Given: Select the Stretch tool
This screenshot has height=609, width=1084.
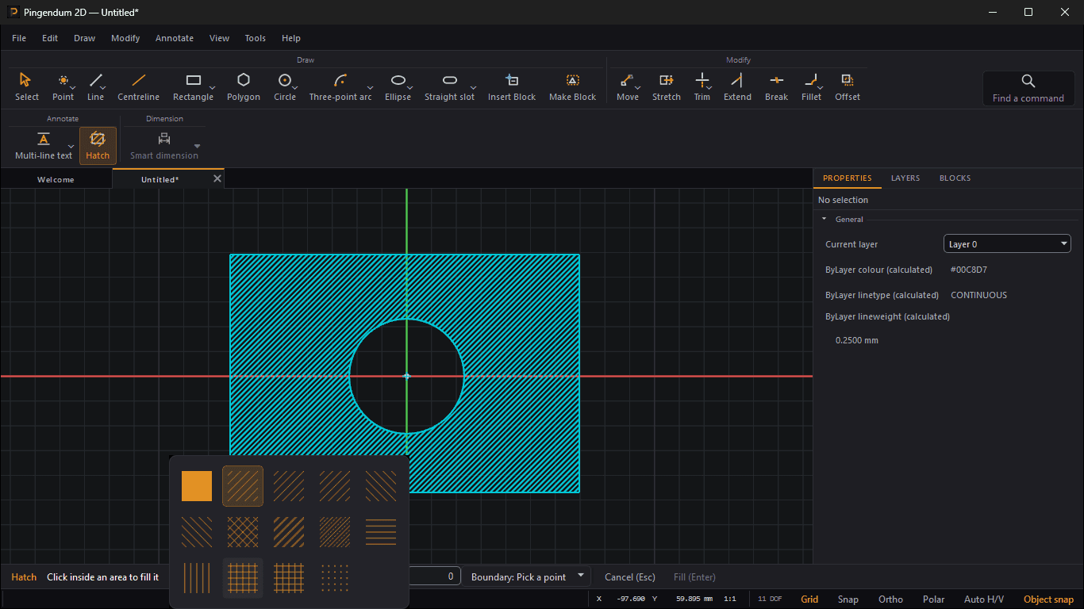Looking at the screenshot, I should [x=666, y=86].
